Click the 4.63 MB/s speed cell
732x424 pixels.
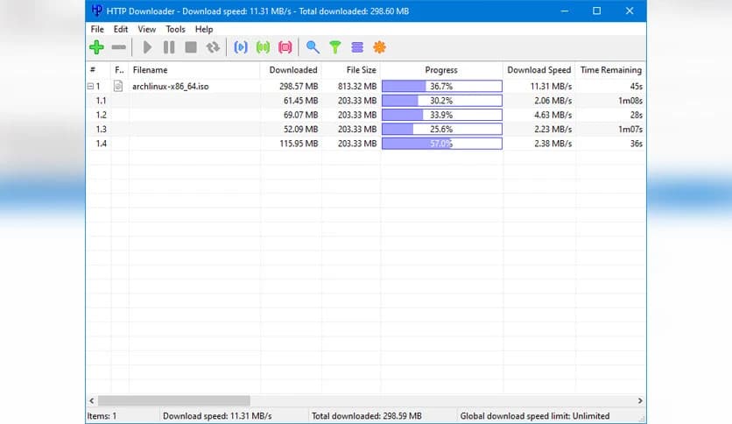(x=553, y=115)
